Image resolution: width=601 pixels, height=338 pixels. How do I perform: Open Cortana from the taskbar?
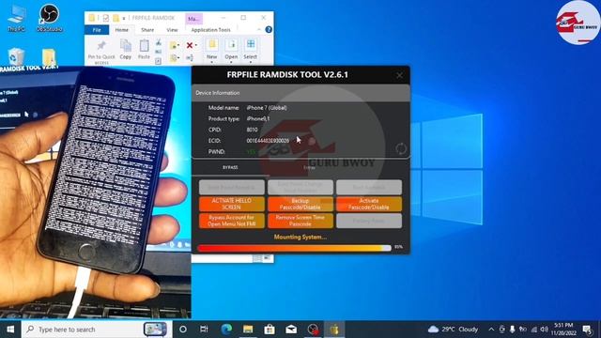(x=183, y=330)
